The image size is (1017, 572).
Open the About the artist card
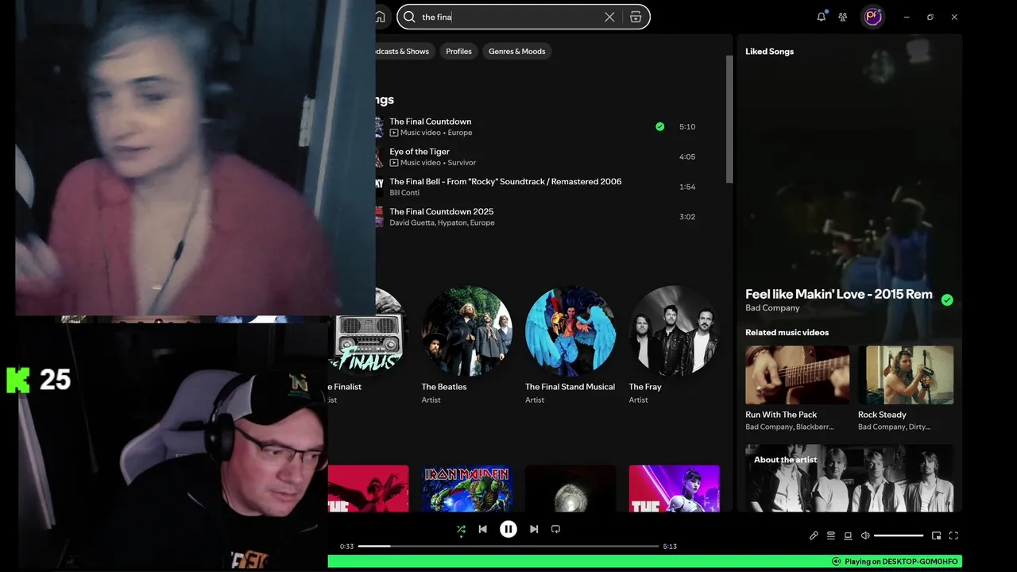pyautogui.click(x=849, y=478)
